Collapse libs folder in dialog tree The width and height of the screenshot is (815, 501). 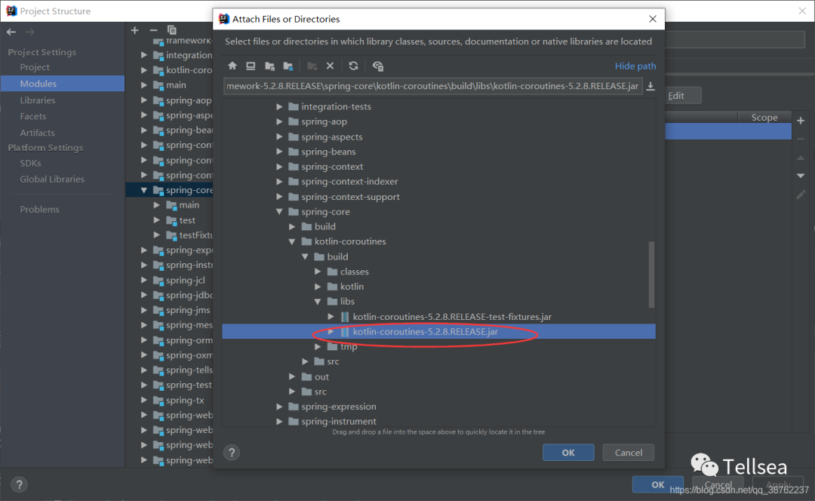318,302
